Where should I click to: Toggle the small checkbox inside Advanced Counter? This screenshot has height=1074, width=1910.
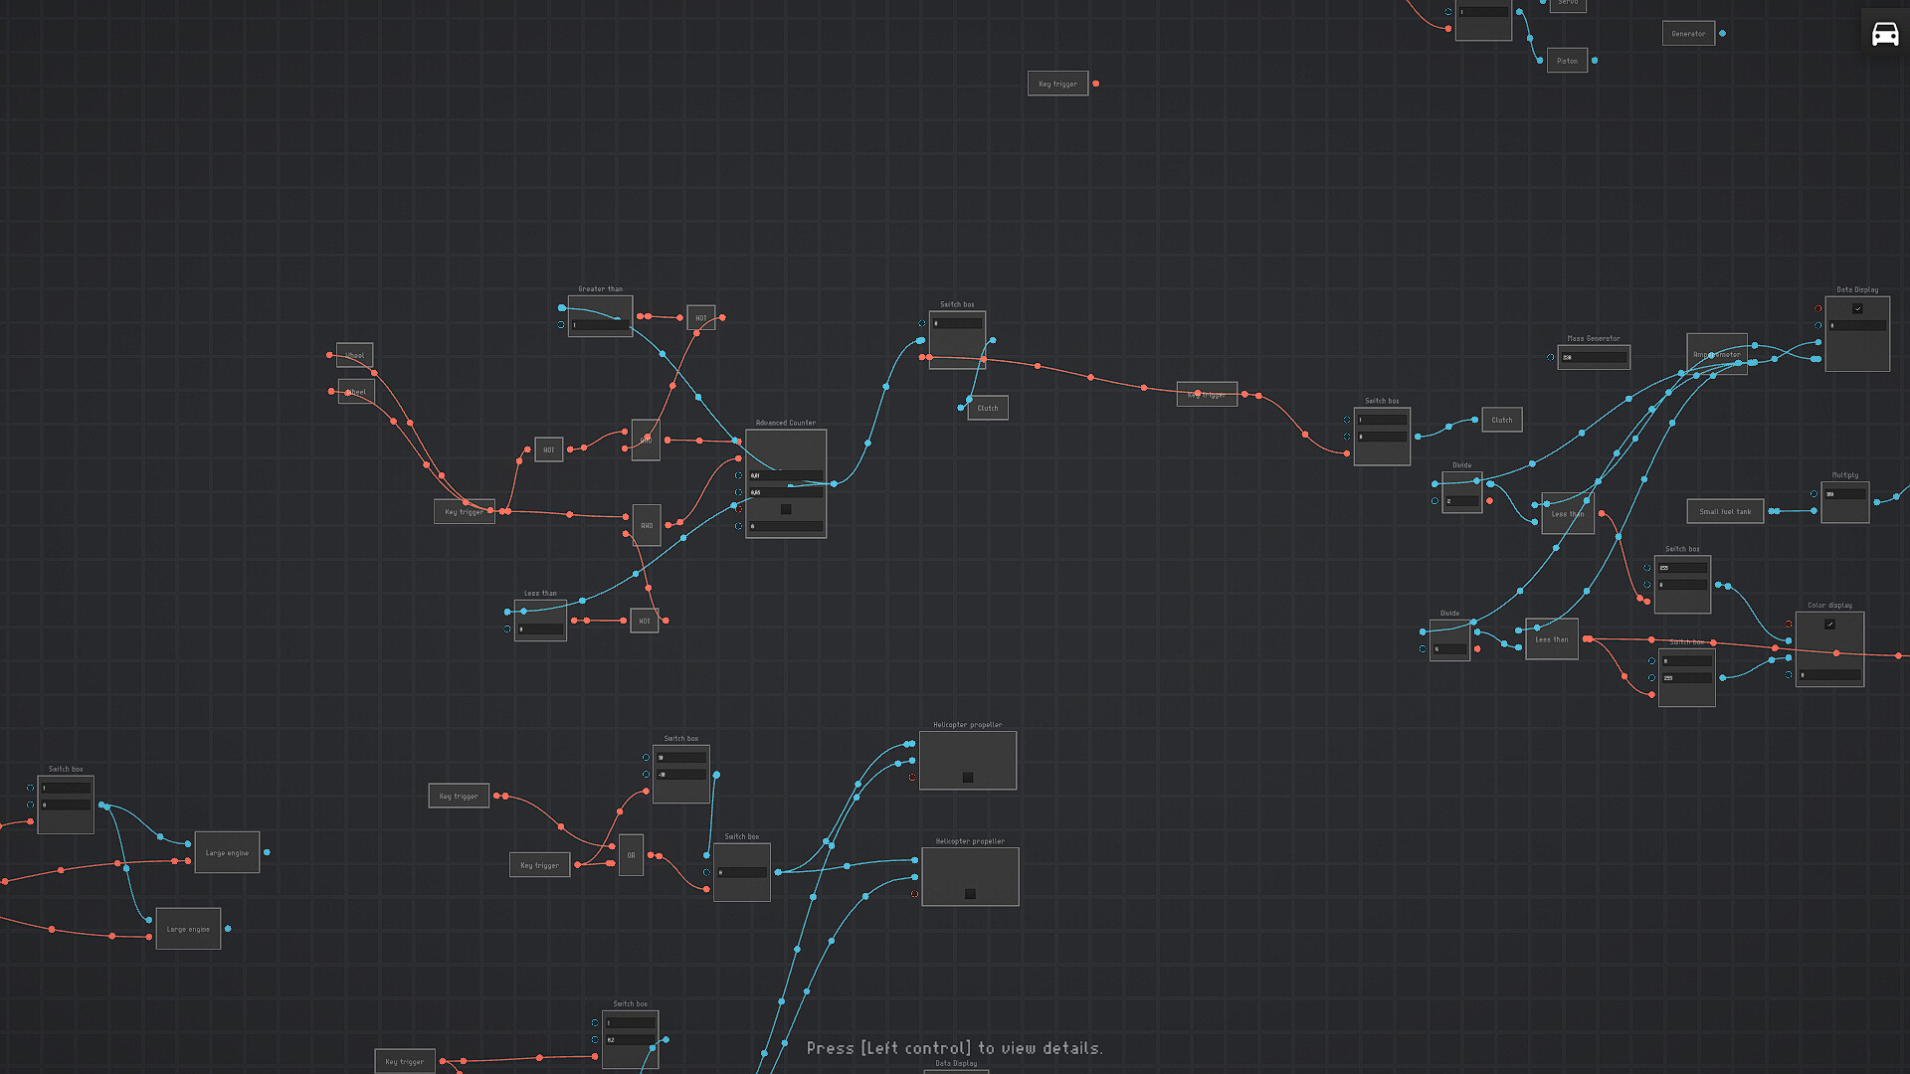click(x=785, y=508)
